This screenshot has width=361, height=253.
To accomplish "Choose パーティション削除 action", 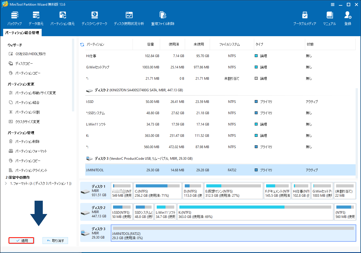I will (x=24, y=142).
